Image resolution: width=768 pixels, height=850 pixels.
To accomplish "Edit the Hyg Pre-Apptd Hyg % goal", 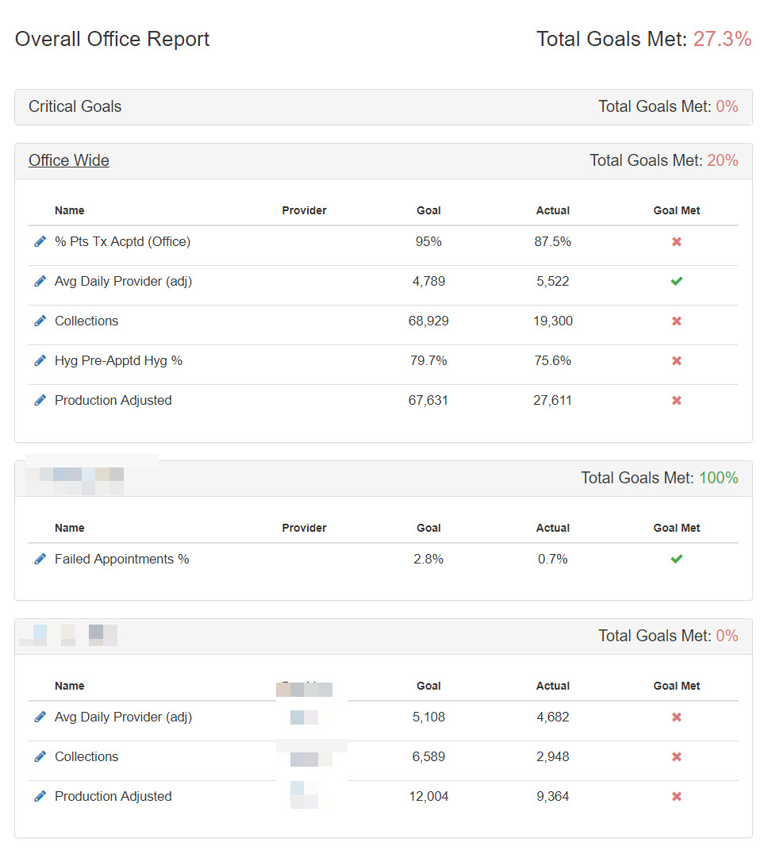I will [x=40, y=360].
